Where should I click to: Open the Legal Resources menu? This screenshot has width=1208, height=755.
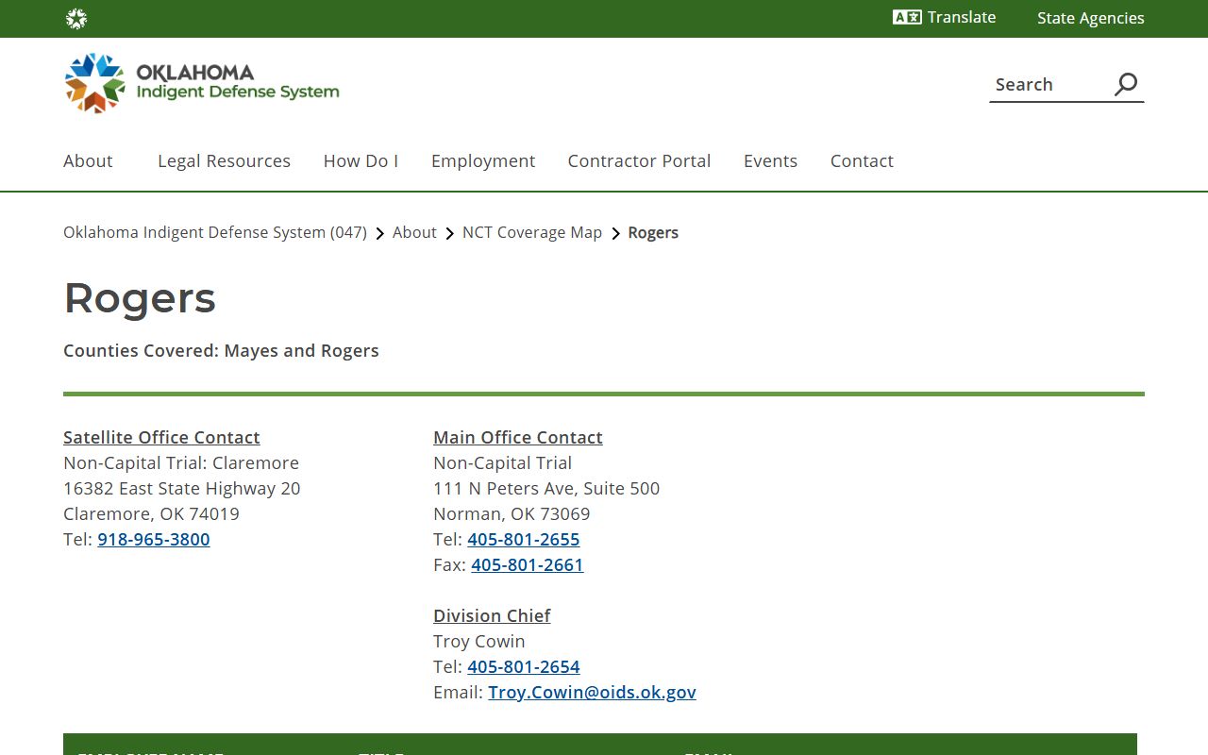224,161
